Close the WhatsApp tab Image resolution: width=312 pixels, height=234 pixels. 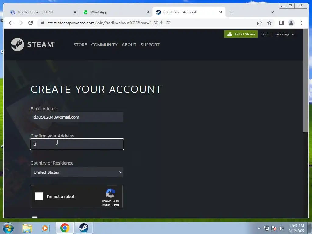pos(148,12)
